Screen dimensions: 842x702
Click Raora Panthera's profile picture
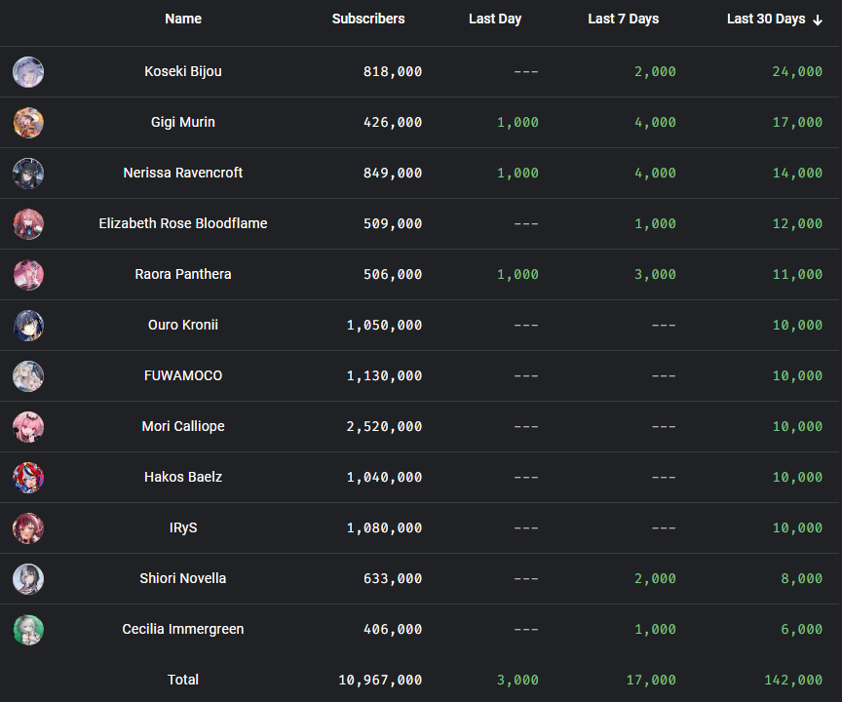[x=28, y=275]
